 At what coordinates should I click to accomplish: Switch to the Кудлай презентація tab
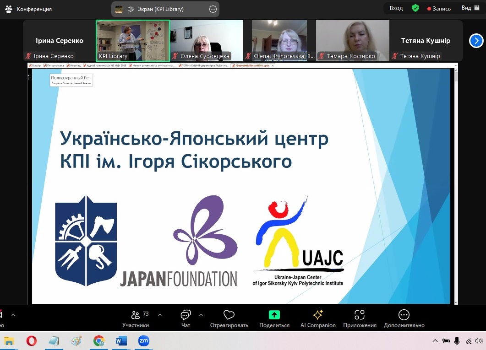coord(105,65)
